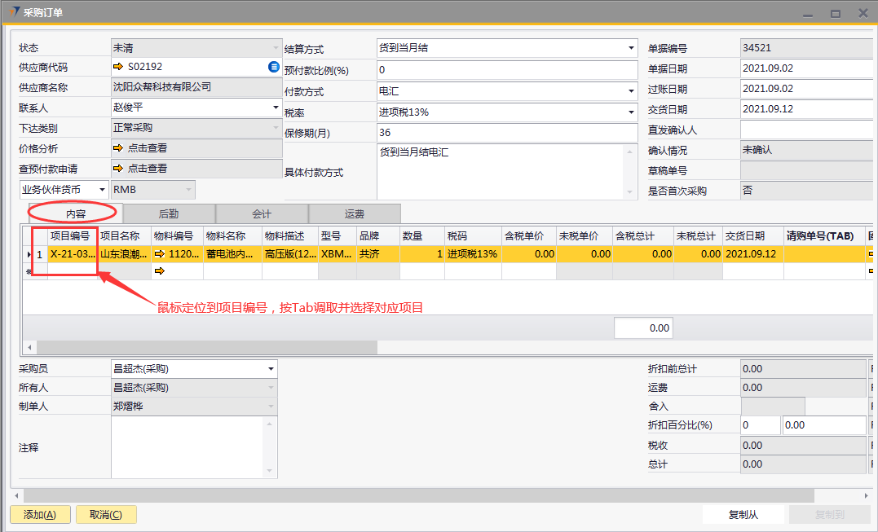
Task: Click the orange arrow next to 价格分析 点击查看
Action: (x=118, y=148)
